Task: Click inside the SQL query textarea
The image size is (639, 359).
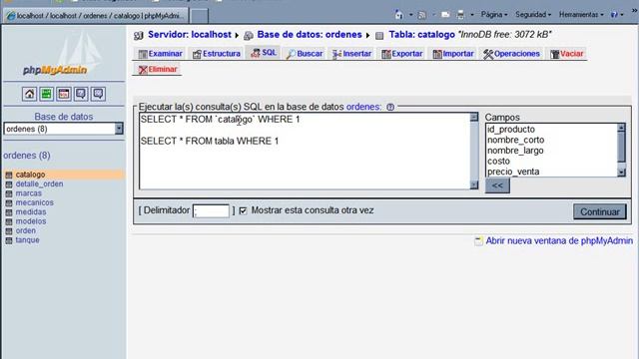Action: pyautogui.click(x=305, y=151)
